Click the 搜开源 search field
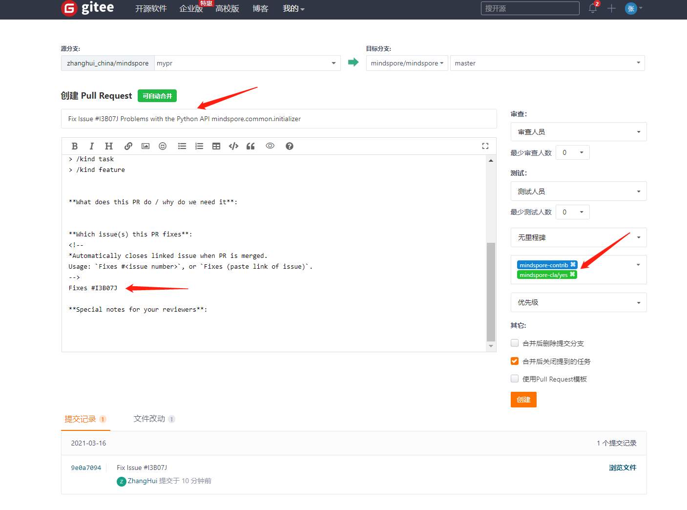Viewport: 687px width, 510px height. pos(530,8)
